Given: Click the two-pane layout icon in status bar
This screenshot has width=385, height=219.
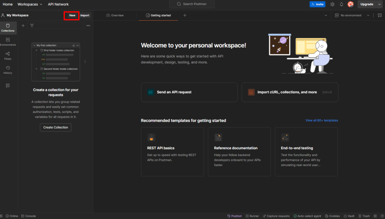Looking at the screenshot, I should (375, 216).
